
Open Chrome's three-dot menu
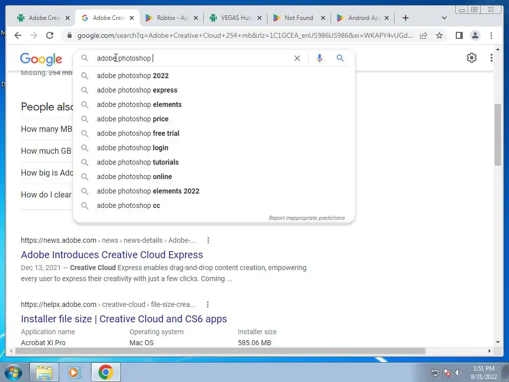pyautogui.click(x=491, y=35)
